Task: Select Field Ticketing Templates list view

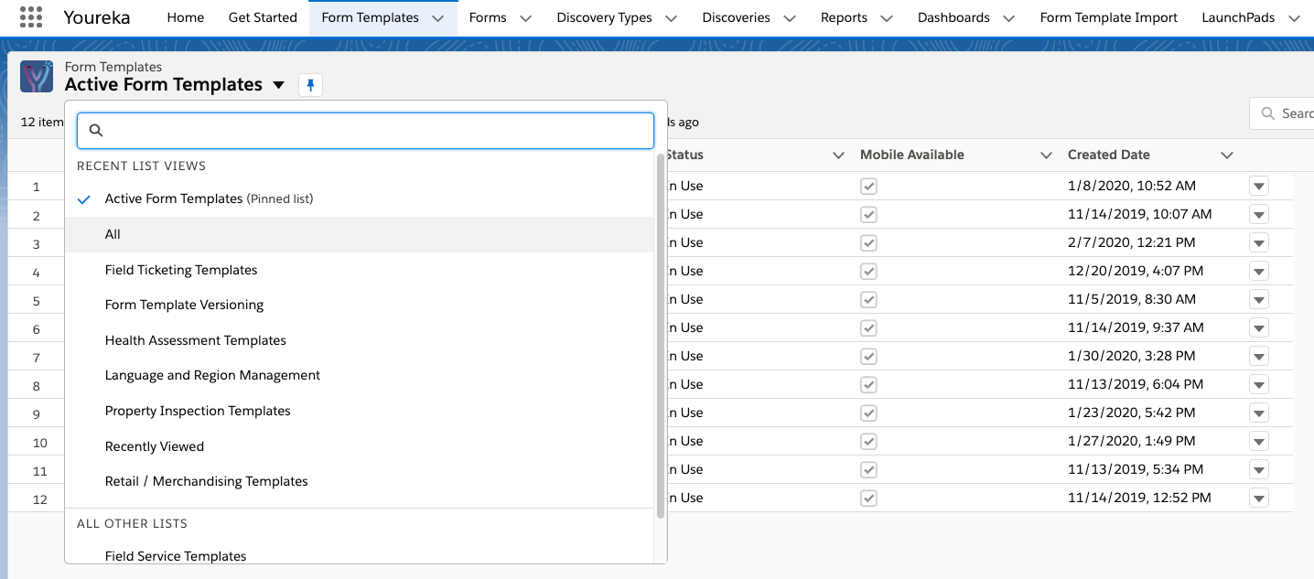Action: coord(360,270)
